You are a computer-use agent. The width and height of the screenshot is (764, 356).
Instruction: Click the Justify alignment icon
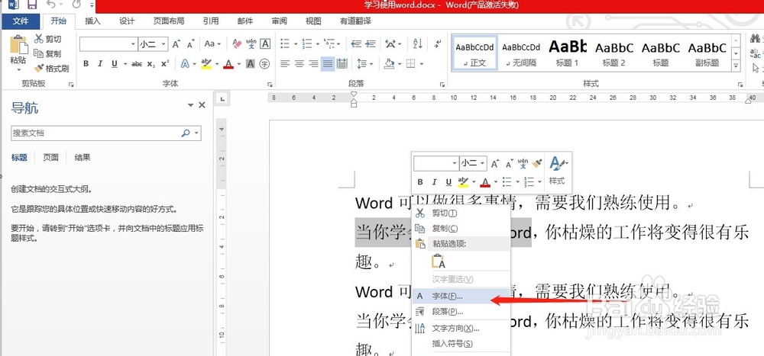pyautogui.click(x=328, y=64)
